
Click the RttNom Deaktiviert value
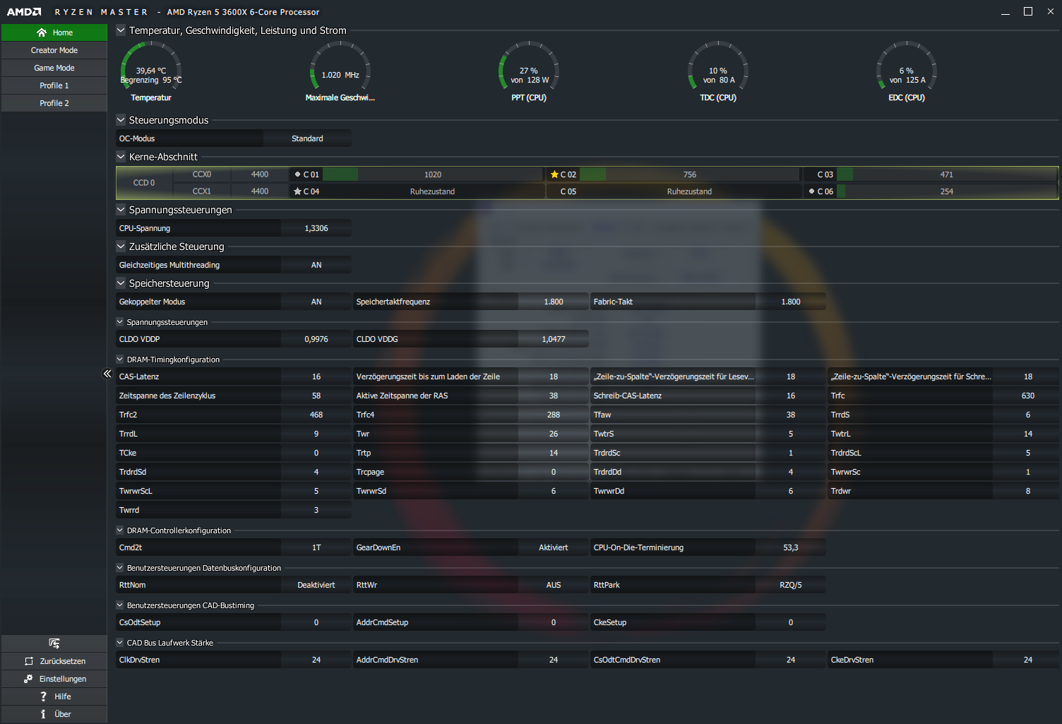tap(316, 585)
